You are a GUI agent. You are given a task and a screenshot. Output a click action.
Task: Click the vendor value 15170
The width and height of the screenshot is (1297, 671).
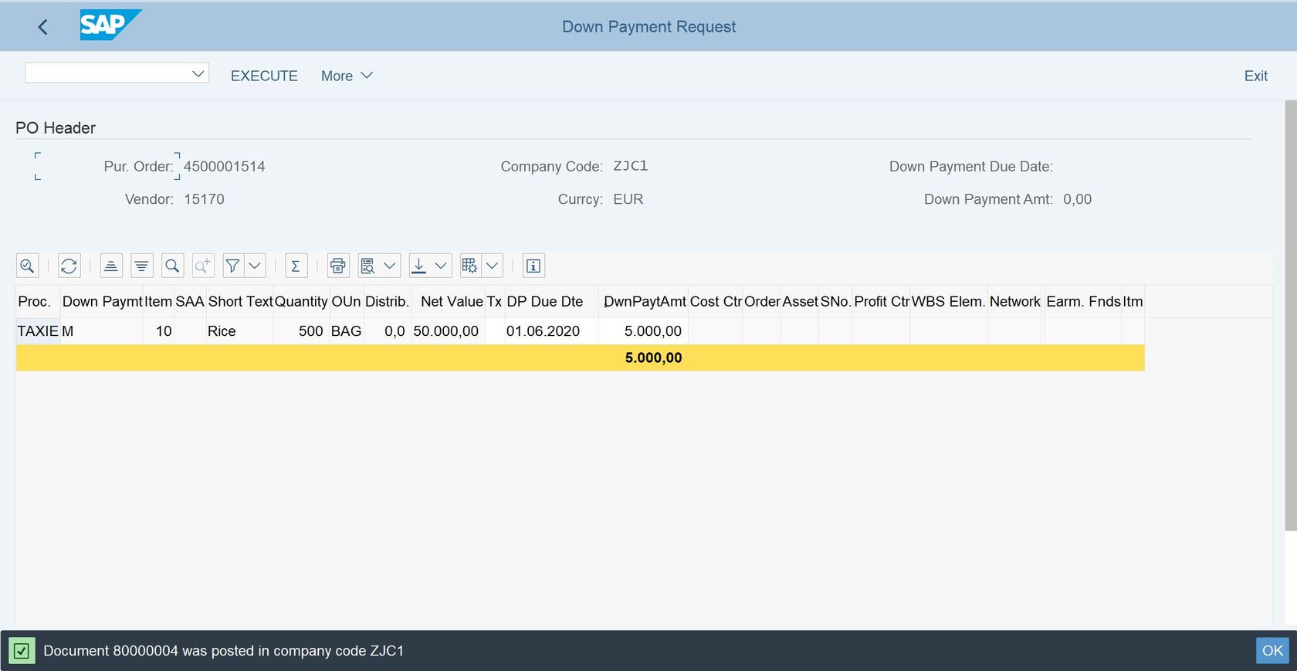204,199
